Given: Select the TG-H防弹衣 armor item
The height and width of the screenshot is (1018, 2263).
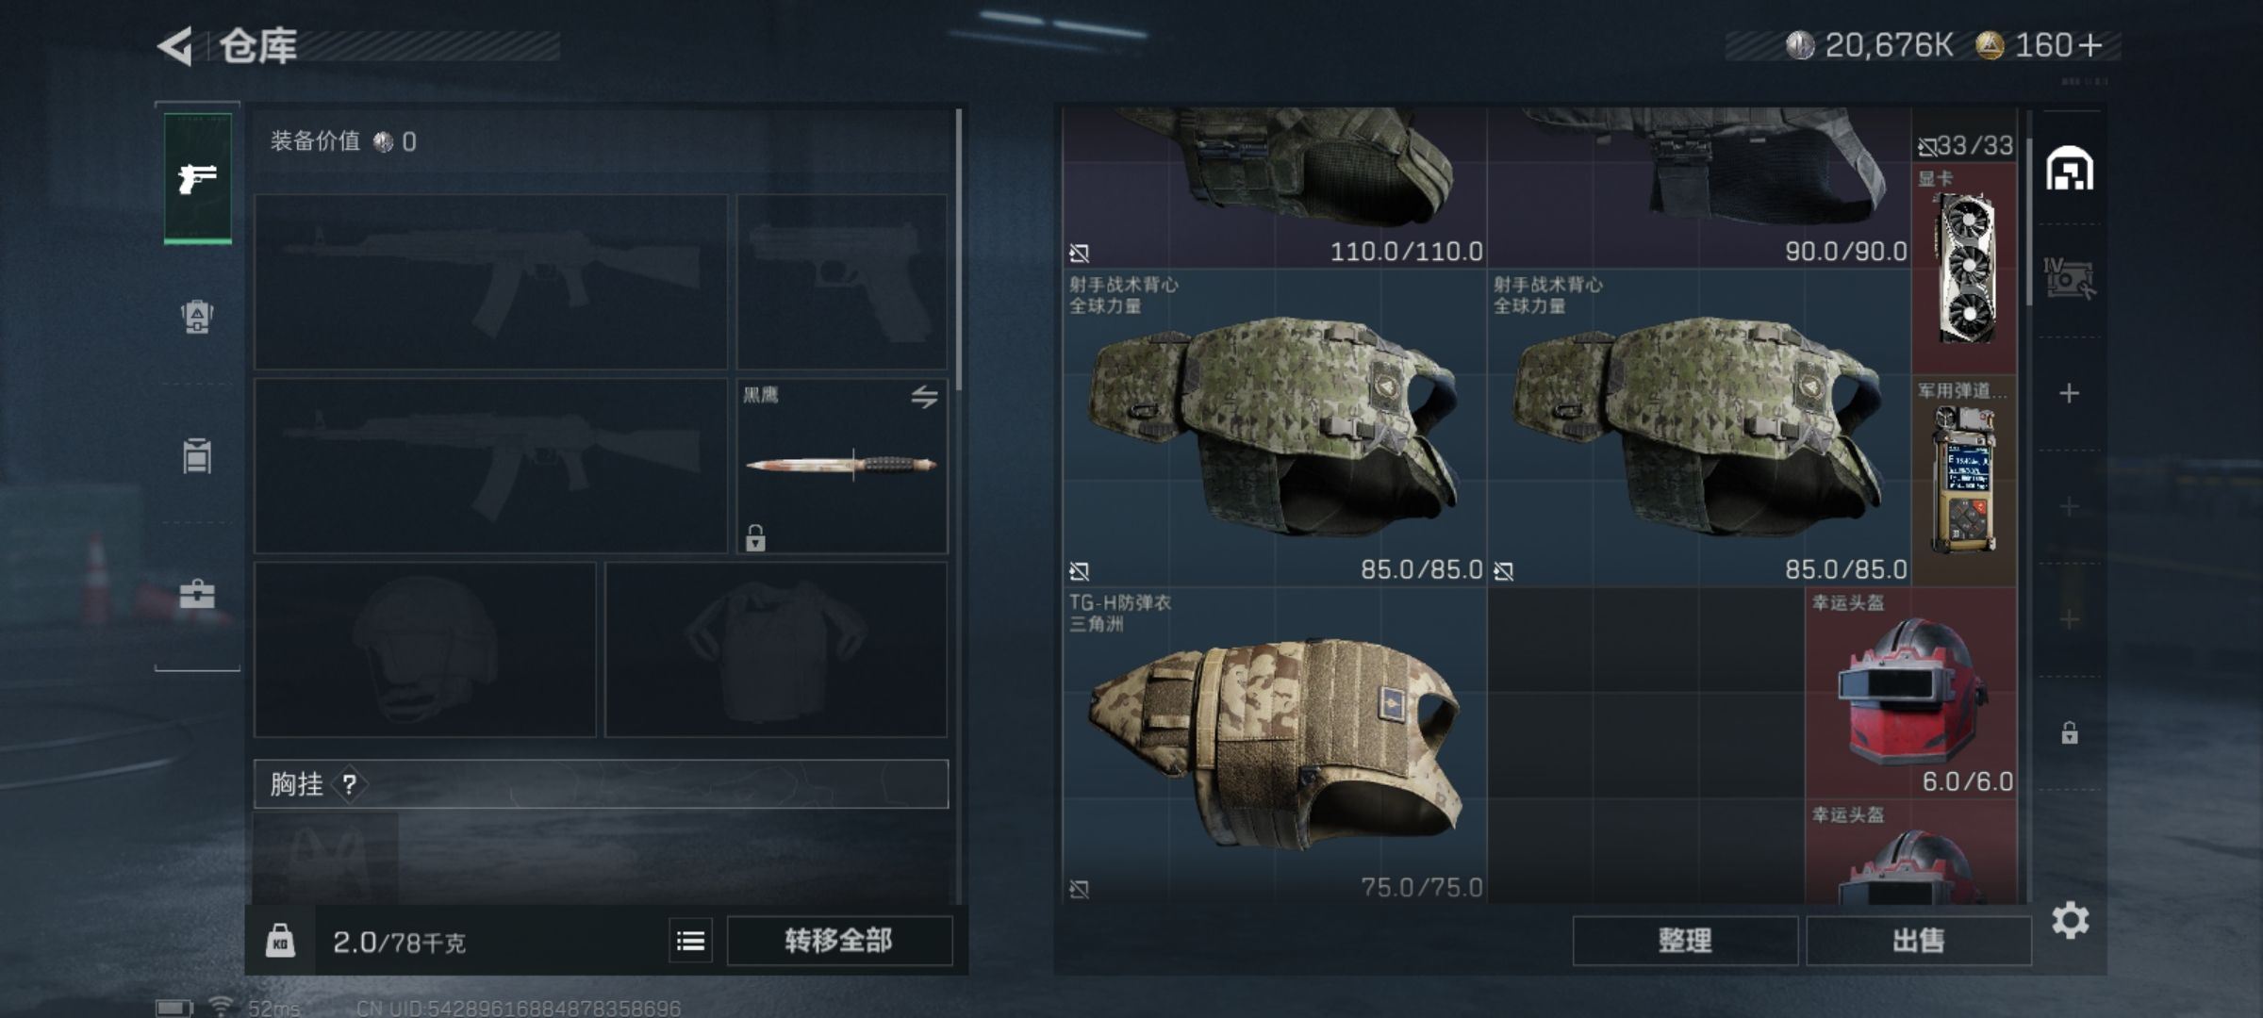Looking at the screenshot, I should (x=1274, y=745).
